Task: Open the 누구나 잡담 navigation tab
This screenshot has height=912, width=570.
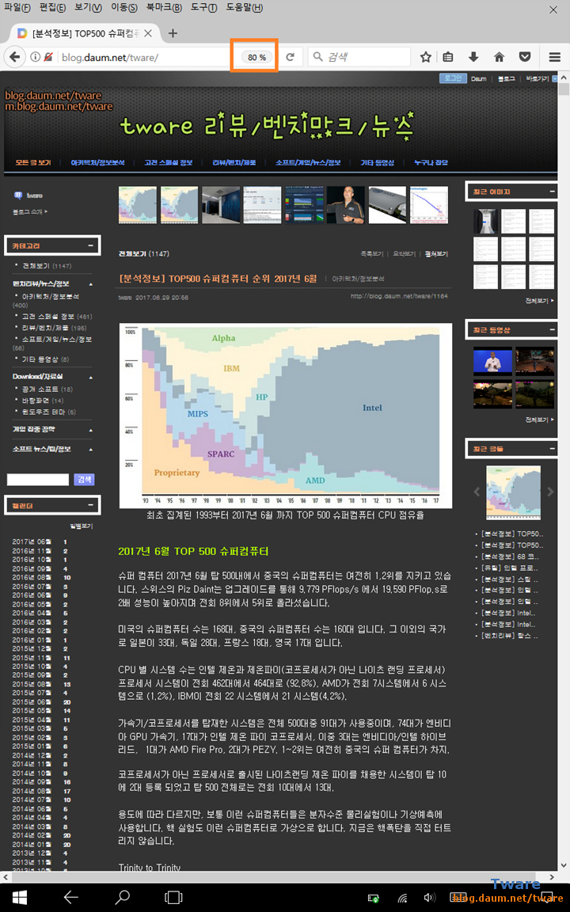Action: [431, 163]
